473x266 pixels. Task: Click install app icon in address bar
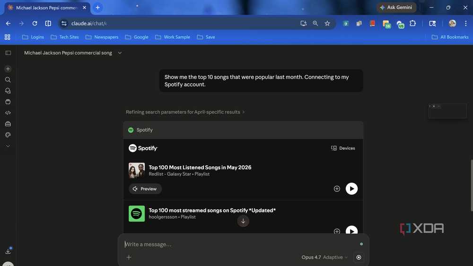(304, 23)
